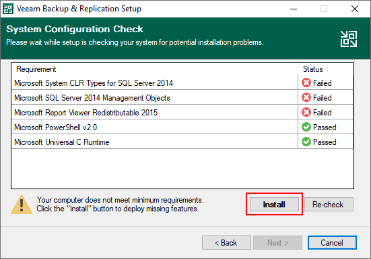Click Failed status text of CLR Types
Screen dimensions: 371x259
click(323, 83)
